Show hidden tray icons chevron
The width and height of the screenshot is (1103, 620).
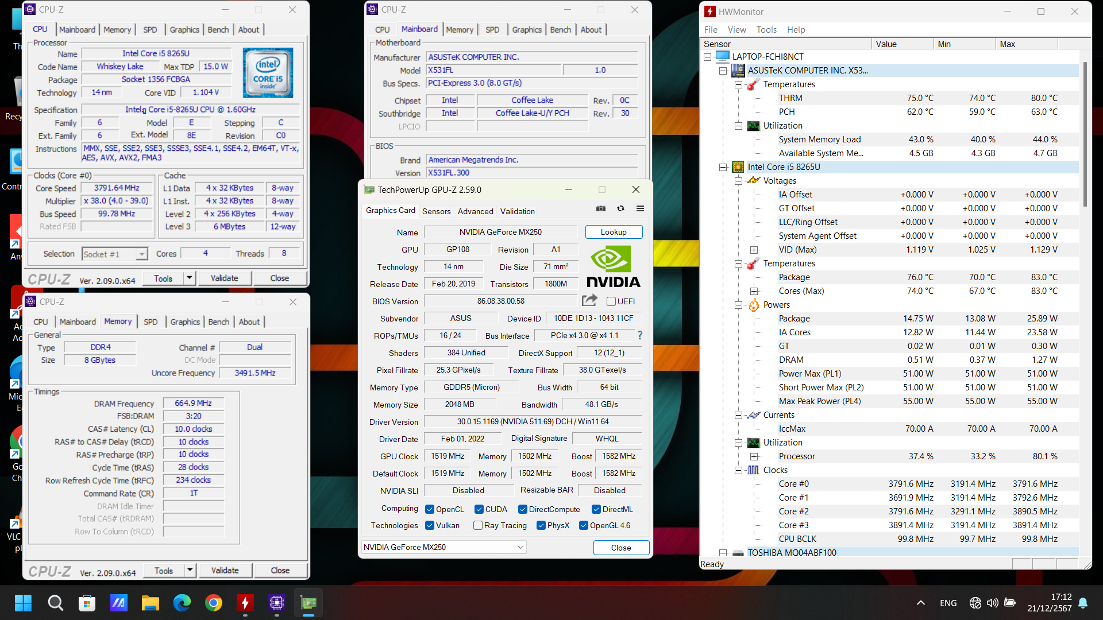tap(921, 603)
